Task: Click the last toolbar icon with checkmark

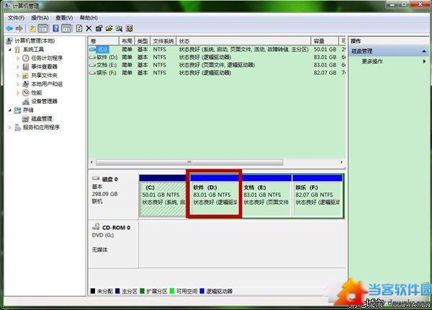Action: point(129,28)
